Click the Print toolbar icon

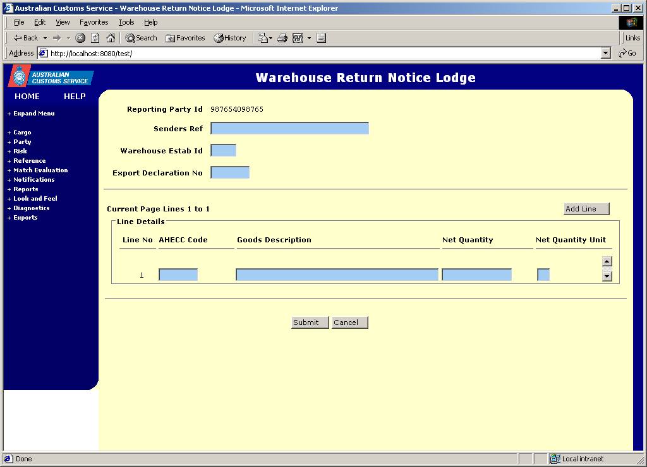282,38
